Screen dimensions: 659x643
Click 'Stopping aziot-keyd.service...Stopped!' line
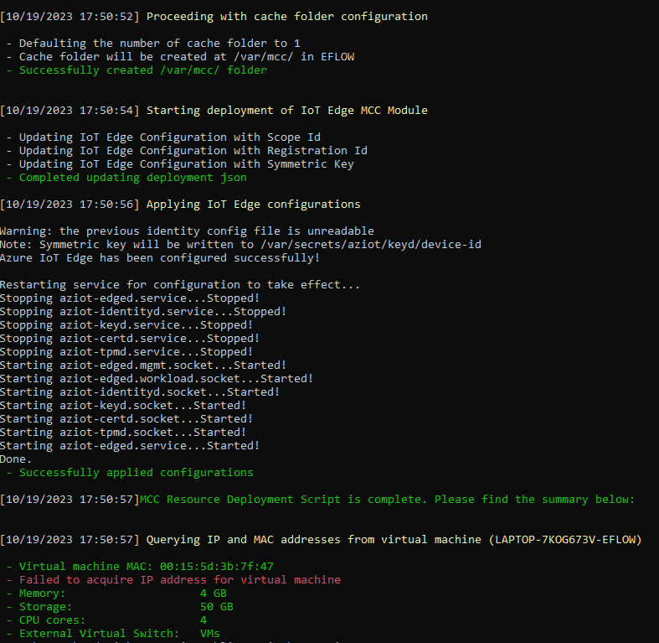[126, 325]
